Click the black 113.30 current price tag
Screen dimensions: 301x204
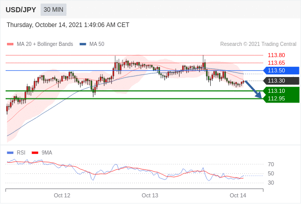click(281, 81)
